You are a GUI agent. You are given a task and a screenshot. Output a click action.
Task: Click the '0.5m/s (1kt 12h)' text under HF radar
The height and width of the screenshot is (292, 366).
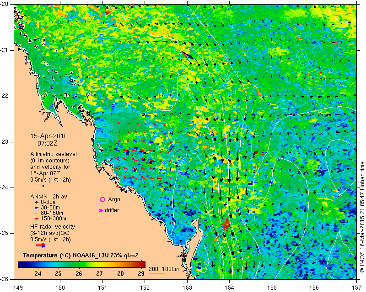(x=50, y=240)
